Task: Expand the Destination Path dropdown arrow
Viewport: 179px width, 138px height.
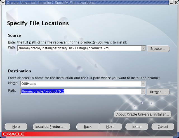Action: pyautogui.click(x=143, y=91)
